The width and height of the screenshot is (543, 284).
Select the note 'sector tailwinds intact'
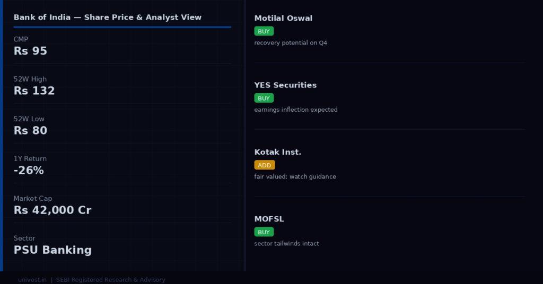click(287, 244)
